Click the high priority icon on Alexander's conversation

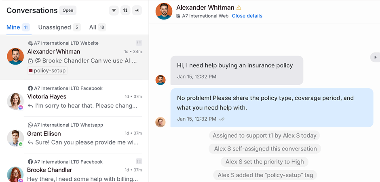tap(139, 43)
